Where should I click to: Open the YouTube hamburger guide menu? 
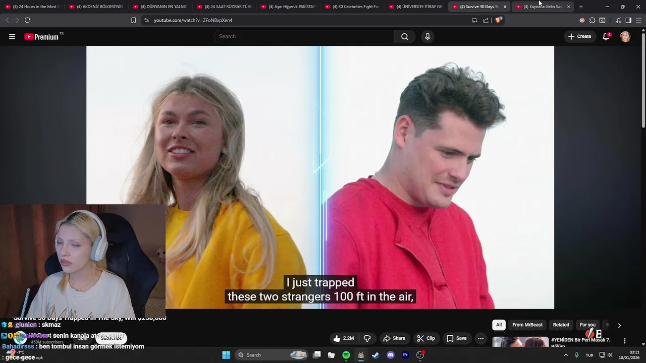point(12,37)
